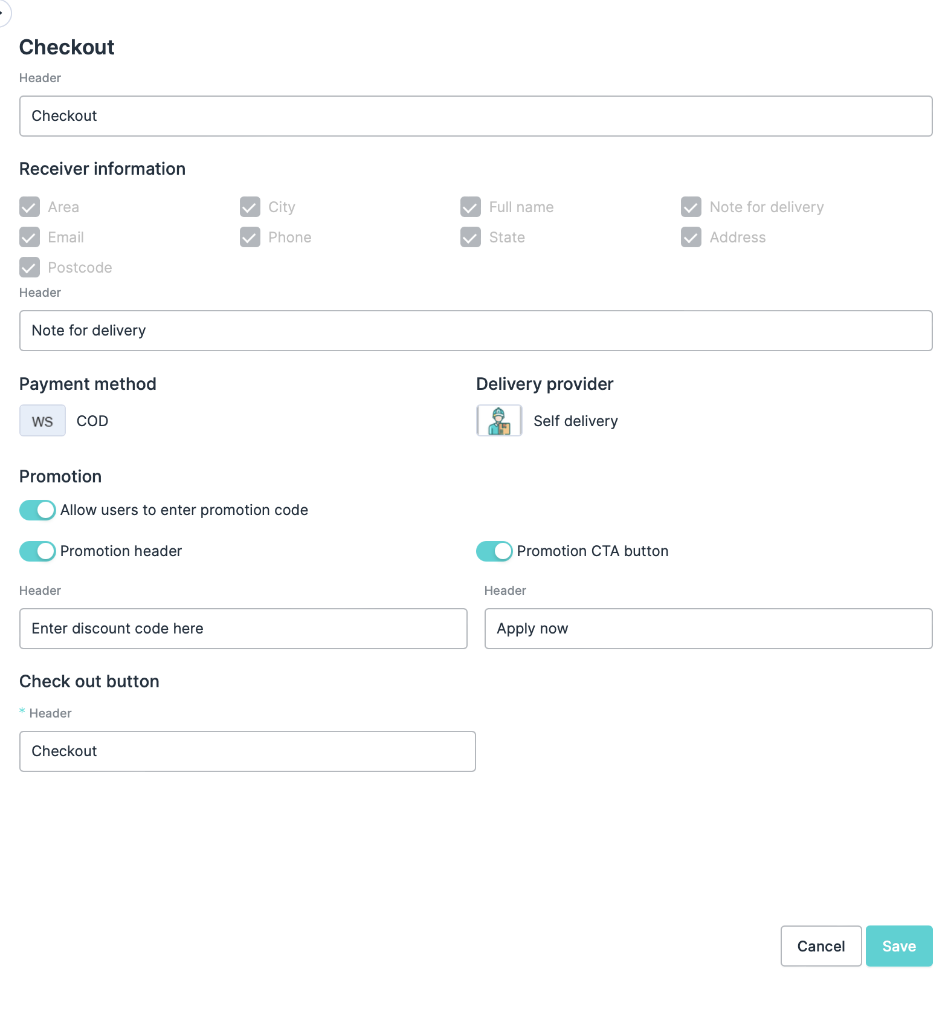Disable the Promotion header switch
Screen dimensions: 951x1024
pos(37,551)
